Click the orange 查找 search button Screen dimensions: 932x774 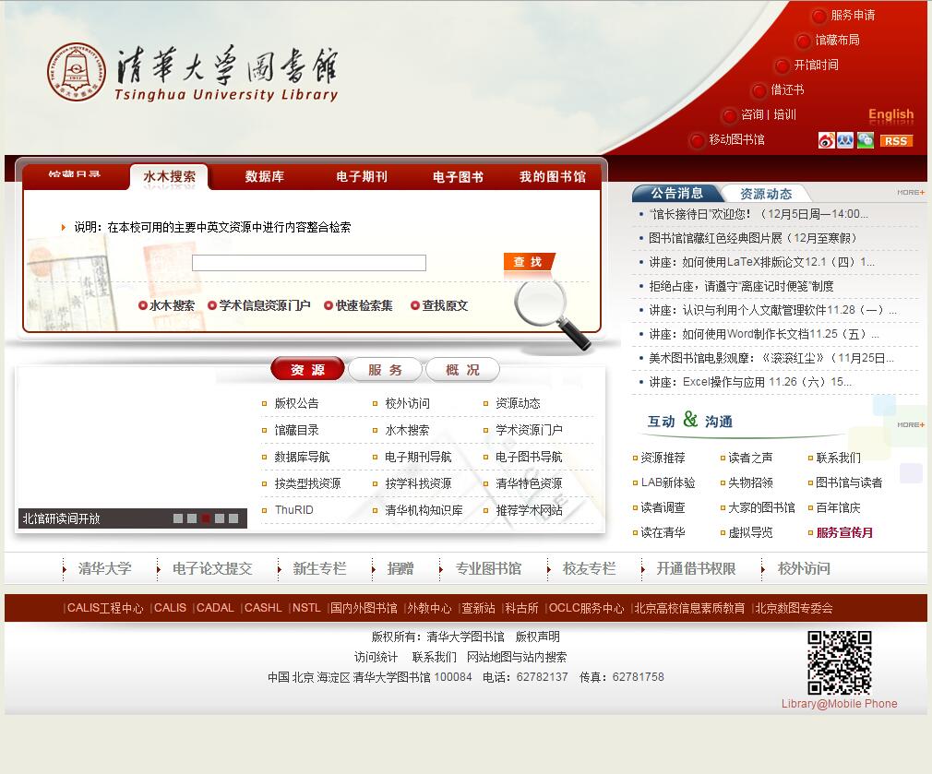tap(529, 262)
